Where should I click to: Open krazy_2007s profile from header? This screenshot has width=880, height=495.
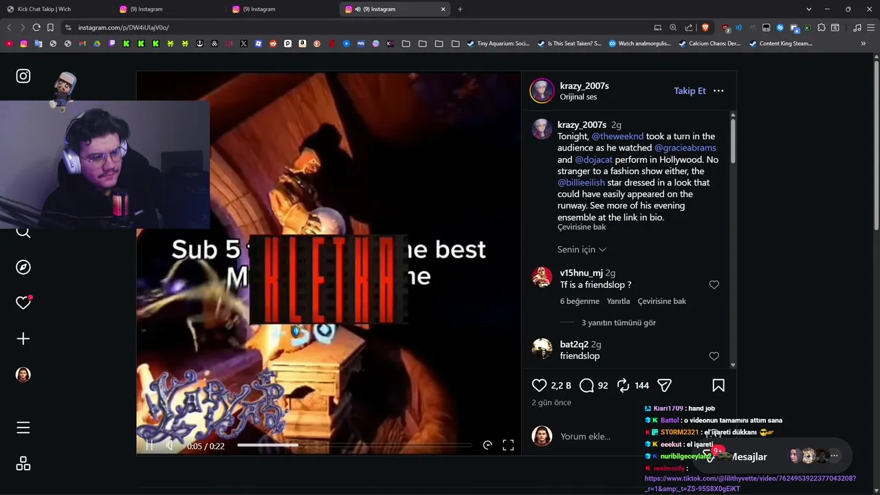pos(584,86)
